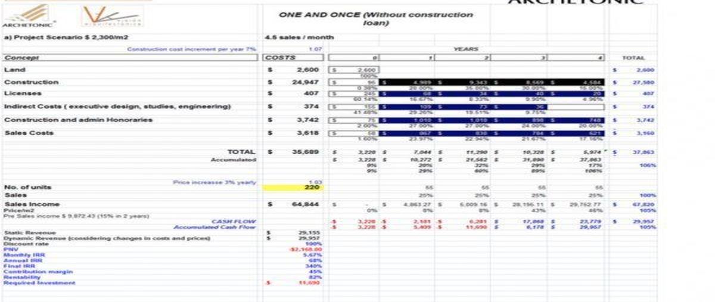The height and width of the screenshot is (302, 715).
Task: Select the Sales Costs value 3,618
Action: [x=309, y=133]
